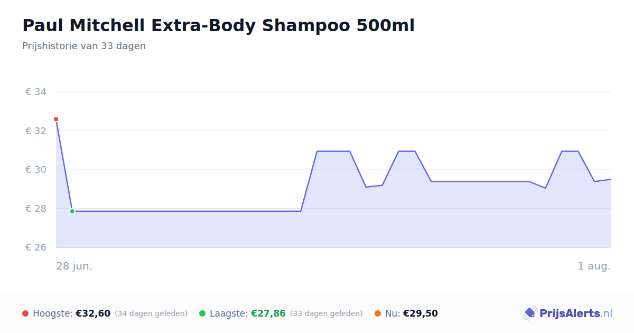
Task: Select the orange Nu legend dot
Action: pyautogui.click(x=378, y=313)
